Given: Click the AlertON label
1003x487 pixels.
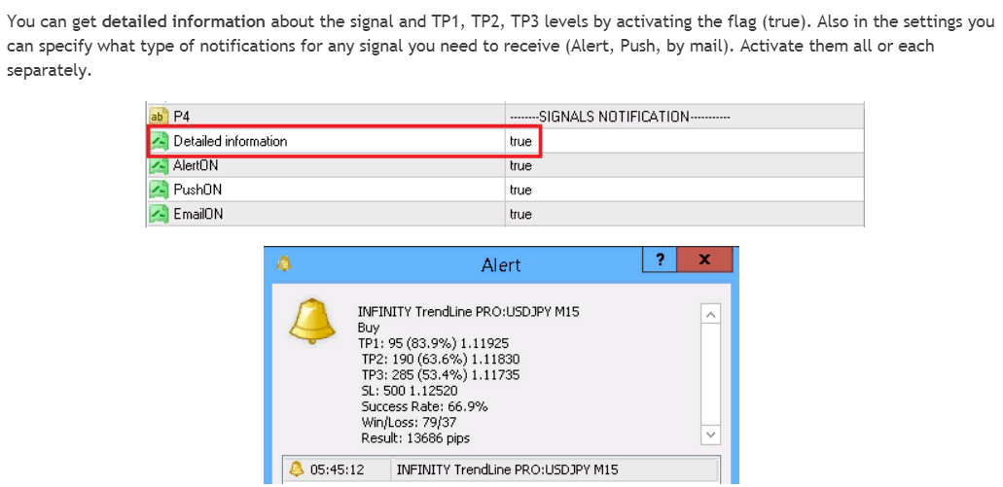Looking at the screenshot, I should pyautogui.click(x=196, y=165).
